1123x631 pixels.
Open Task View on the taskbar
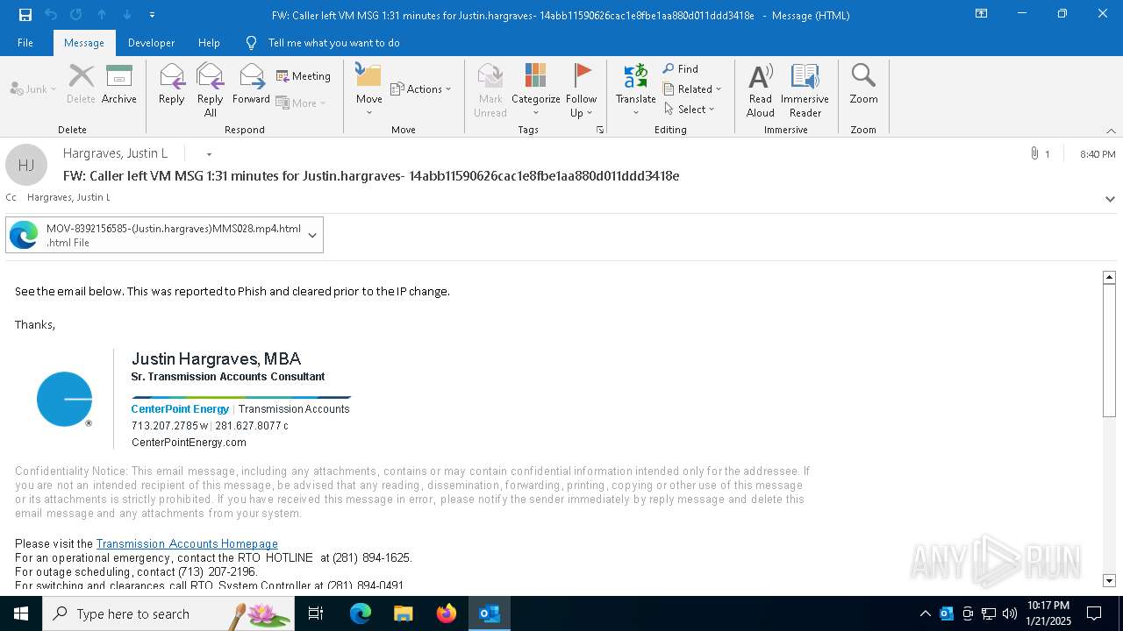point(316,613)
